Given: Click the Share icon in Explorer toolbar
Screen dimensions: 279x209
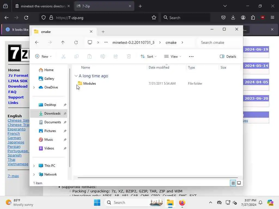Looking at the screenshot, I should [x=116, y=57].
